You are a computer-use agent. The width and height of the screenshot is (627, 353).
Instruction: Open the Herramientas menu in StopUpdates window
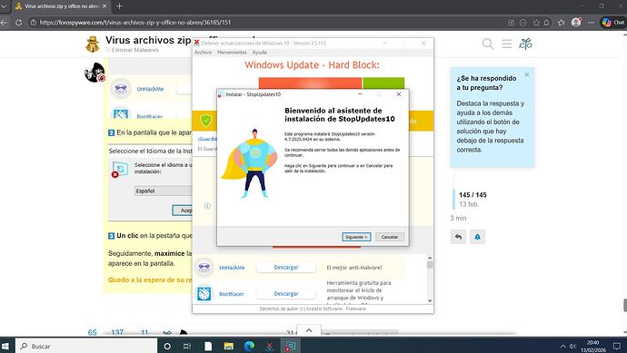click(232, 53)
